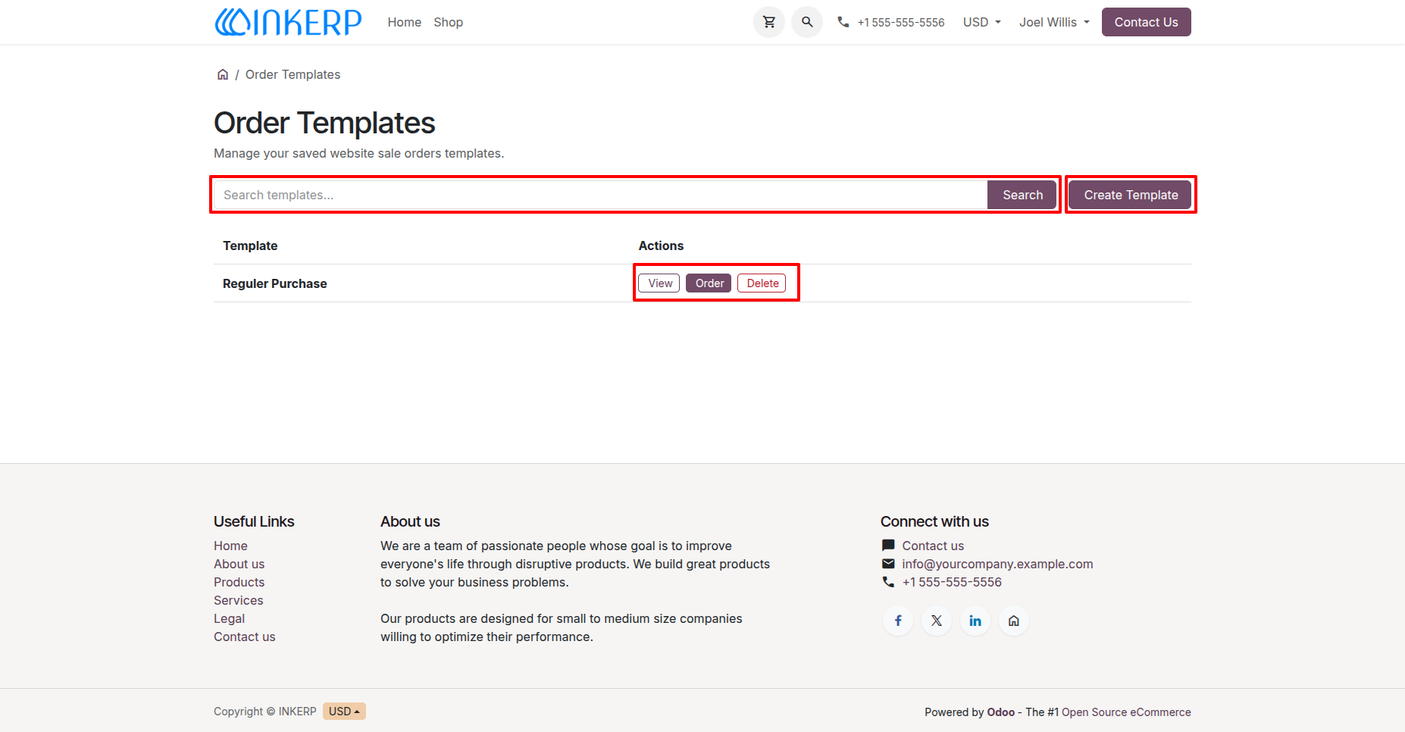Click the phone icon in header

point(843,22)
